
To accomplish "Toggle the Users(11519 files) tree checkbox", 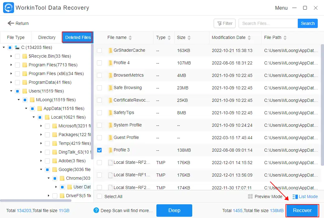I will pos(17,91).
